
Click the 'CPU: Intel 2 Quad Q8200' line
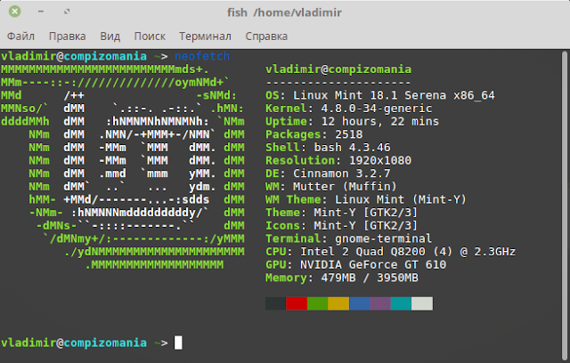coord(390,252)
